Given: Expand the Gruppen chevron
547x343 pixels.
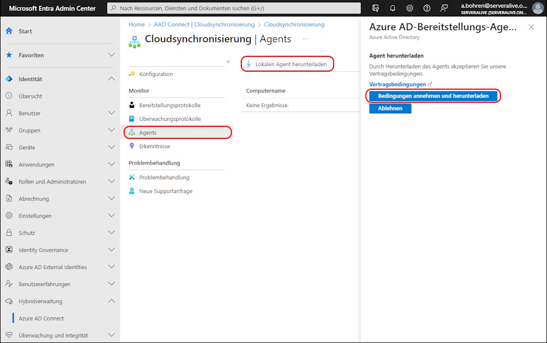Looking at the screenshot, I should point(111,130).
